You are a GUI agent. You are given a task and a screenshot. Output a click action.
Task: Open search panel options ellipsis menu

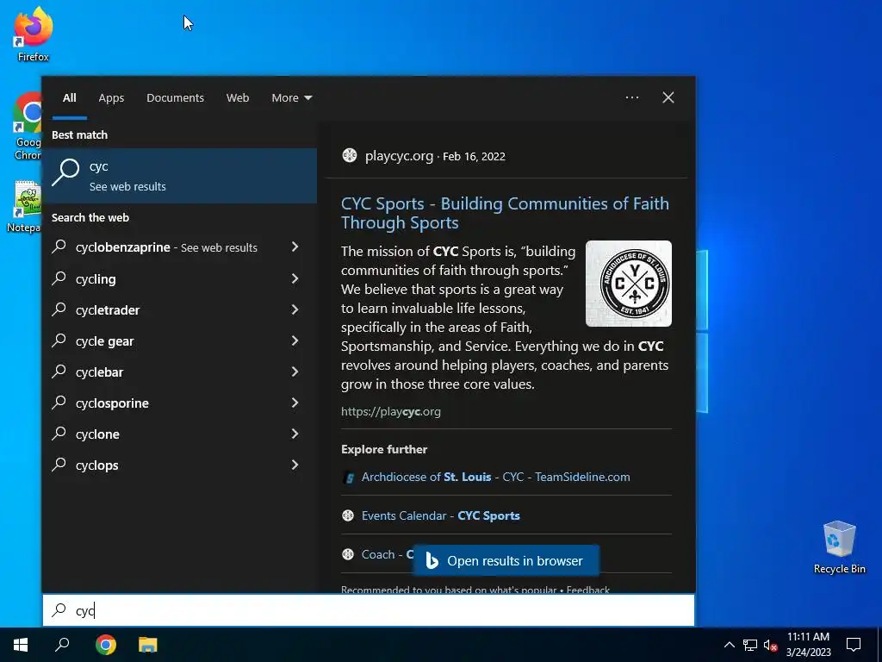(632, 97)
